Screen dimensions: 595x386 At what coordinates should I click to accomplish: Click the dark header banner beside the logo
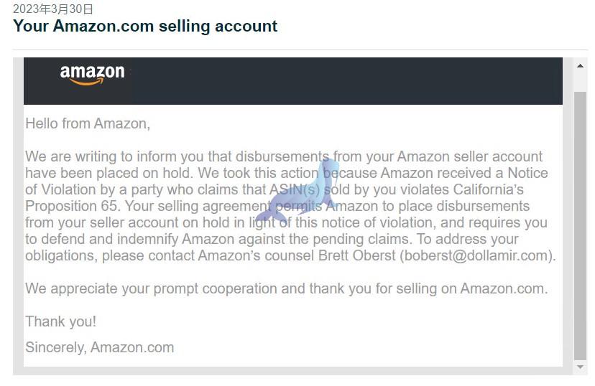[346, 81]
